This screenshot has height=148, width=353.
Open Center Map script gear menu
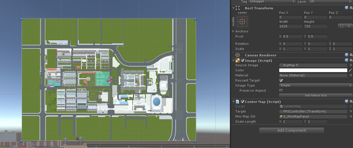click(351, 101)
